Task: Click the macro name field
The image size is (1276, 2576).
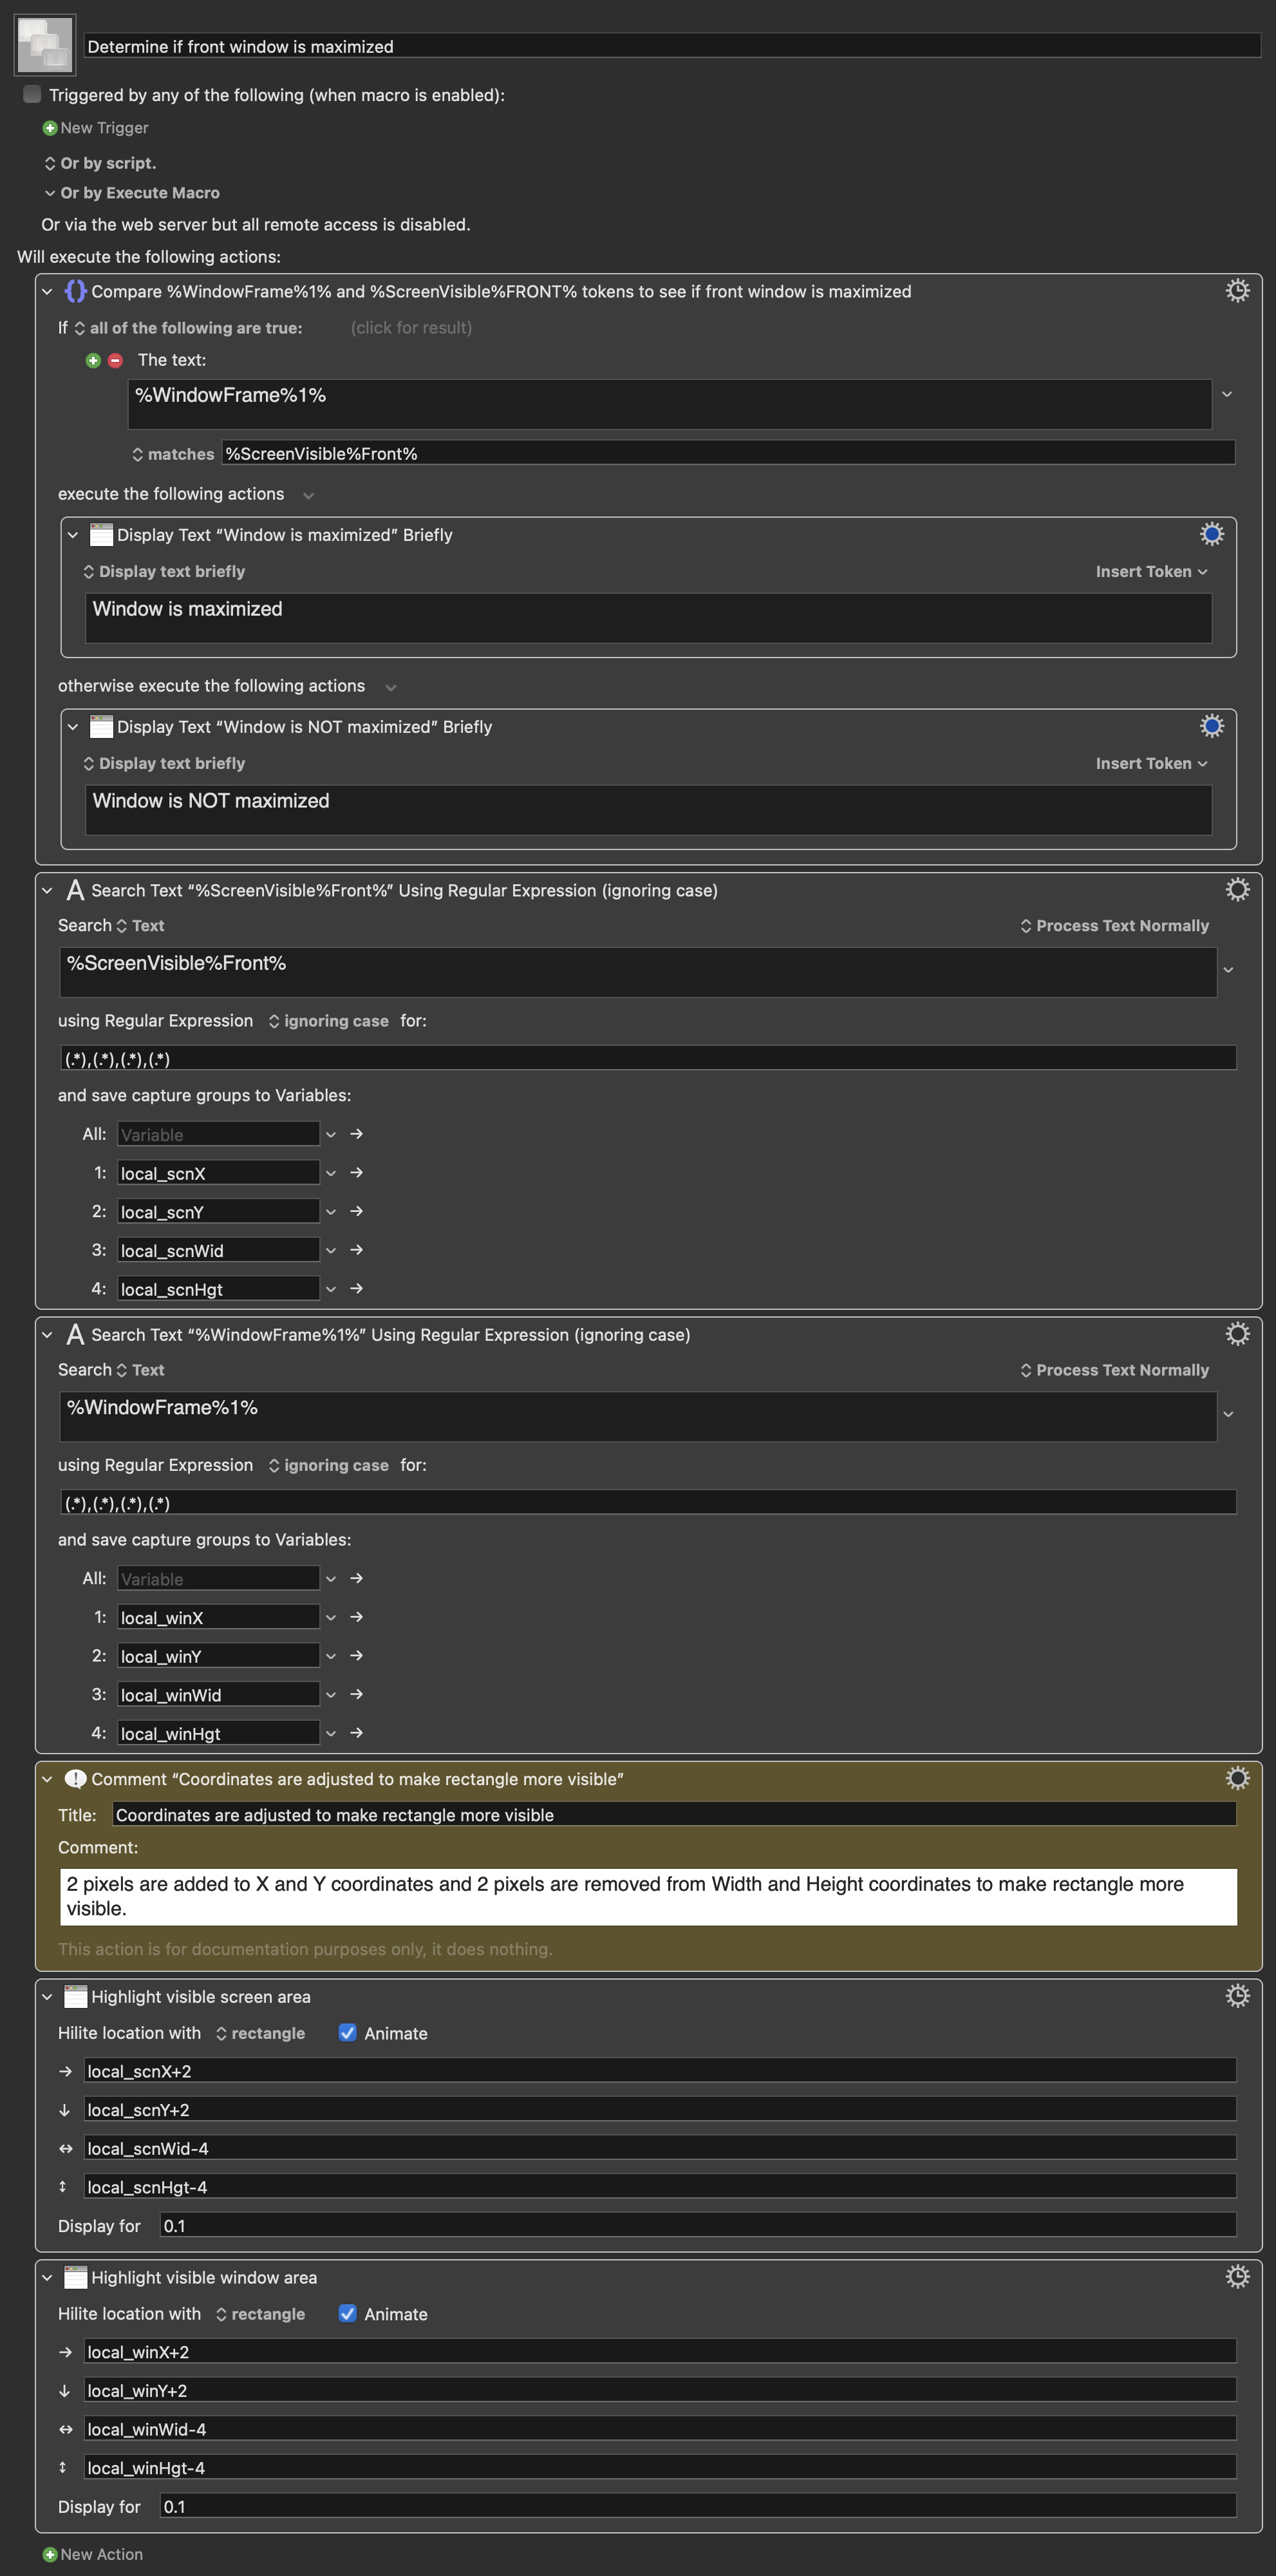Action: click(672, 46)
